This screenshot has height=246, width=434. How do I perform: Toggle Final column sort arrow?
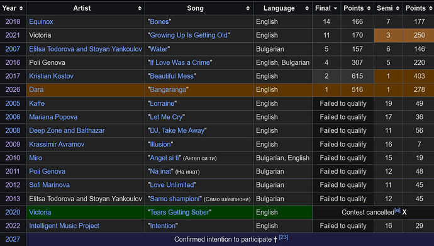pyautogui.click(x=335, y=8)
